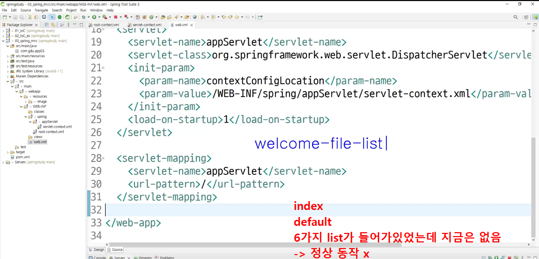Screen dimensions: 539x259
Task: Click the Debug bug icon
Action: click(83, 17)
